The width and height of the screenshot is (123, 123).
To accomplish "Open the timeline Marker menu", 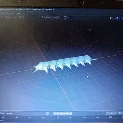I will click(10, 113).
